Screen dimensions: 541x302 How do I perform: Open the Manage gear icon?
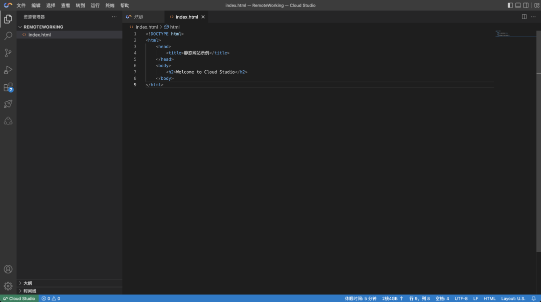pos(8,286)
